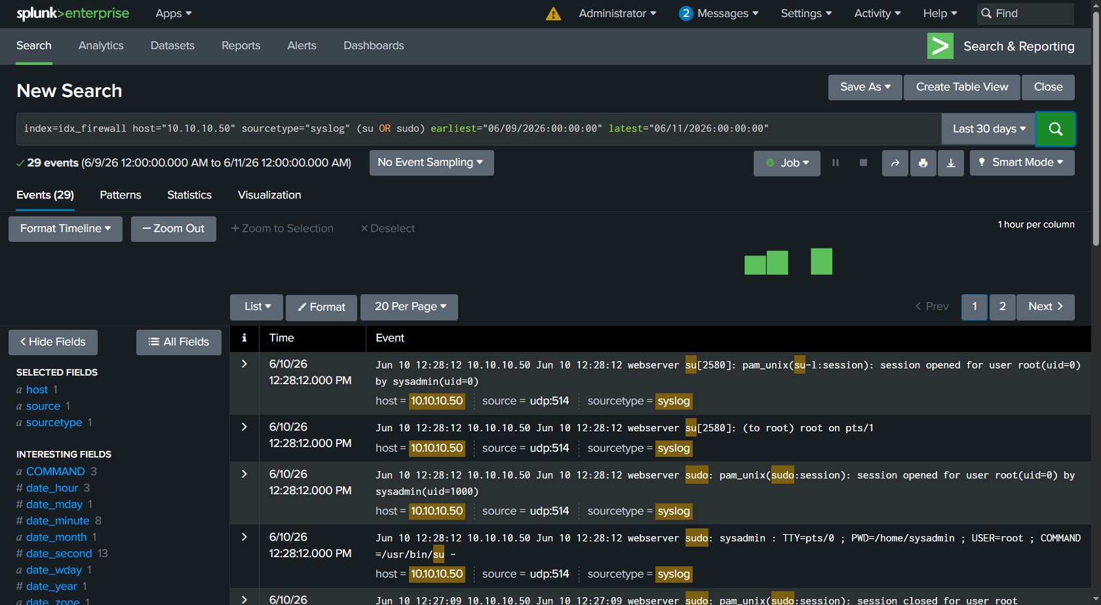Click the Splunk Enterprise logo
The width and height of the screenshot is (1101, 605).
(x=73, y=13)
